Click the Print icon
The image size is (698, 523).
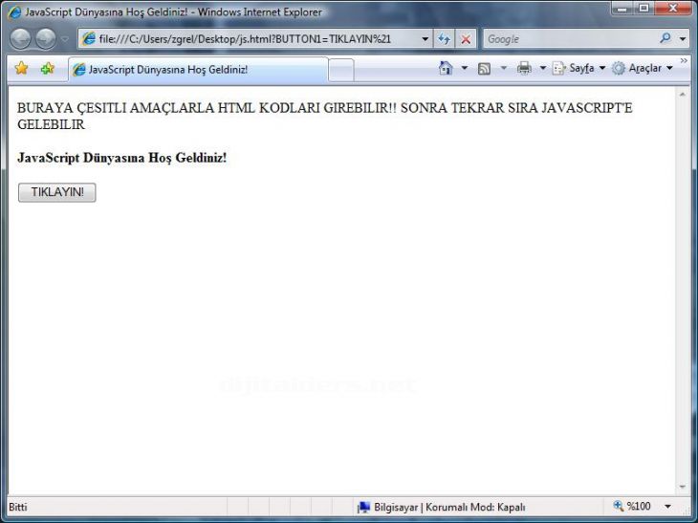(524, 69)
